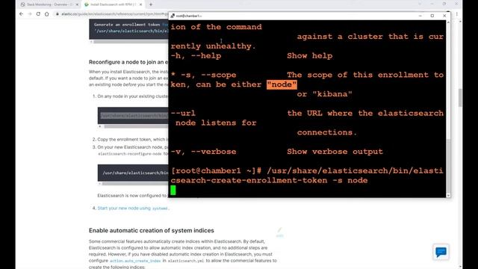Click 'Reconfigure a node to join' heading
Viewport: 478px width, 269px height.
click(128, 62)
